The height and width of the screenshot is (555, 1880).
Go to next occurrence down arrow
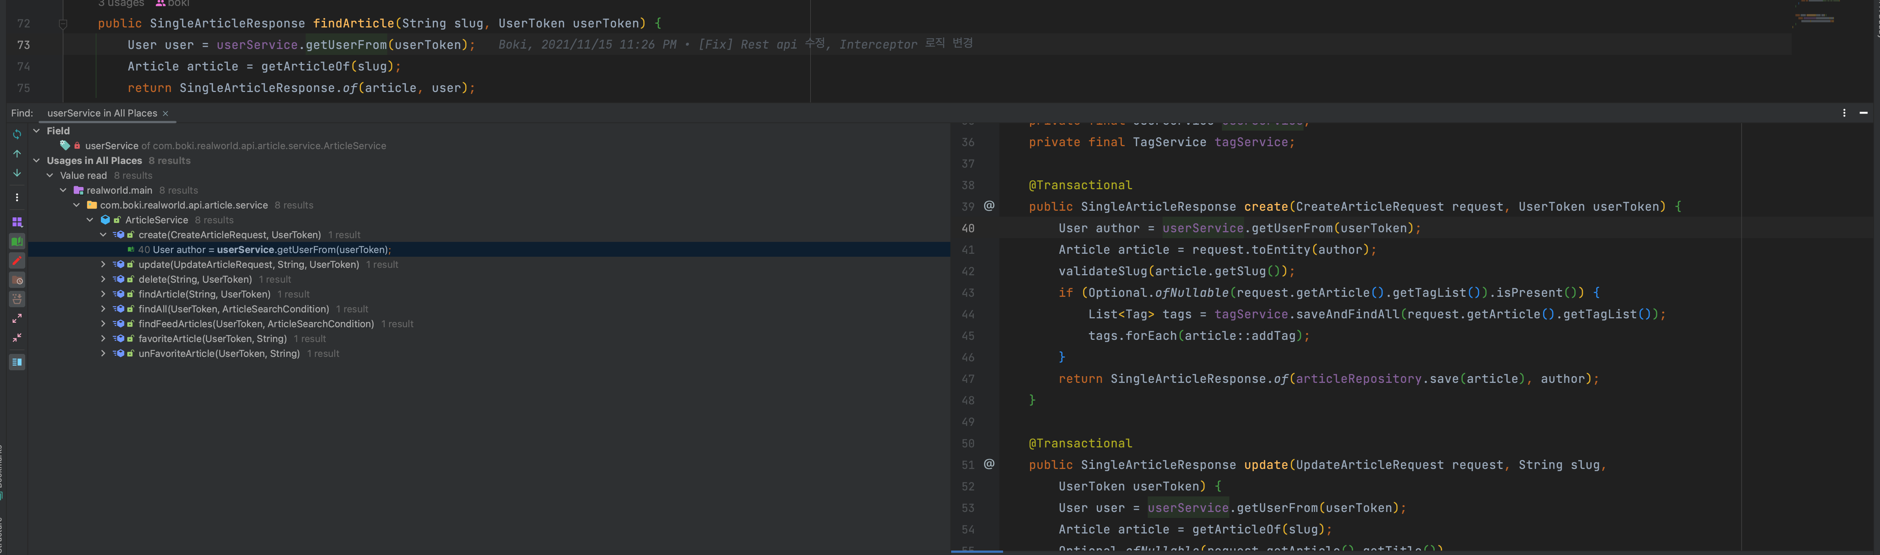coord(17,174)
